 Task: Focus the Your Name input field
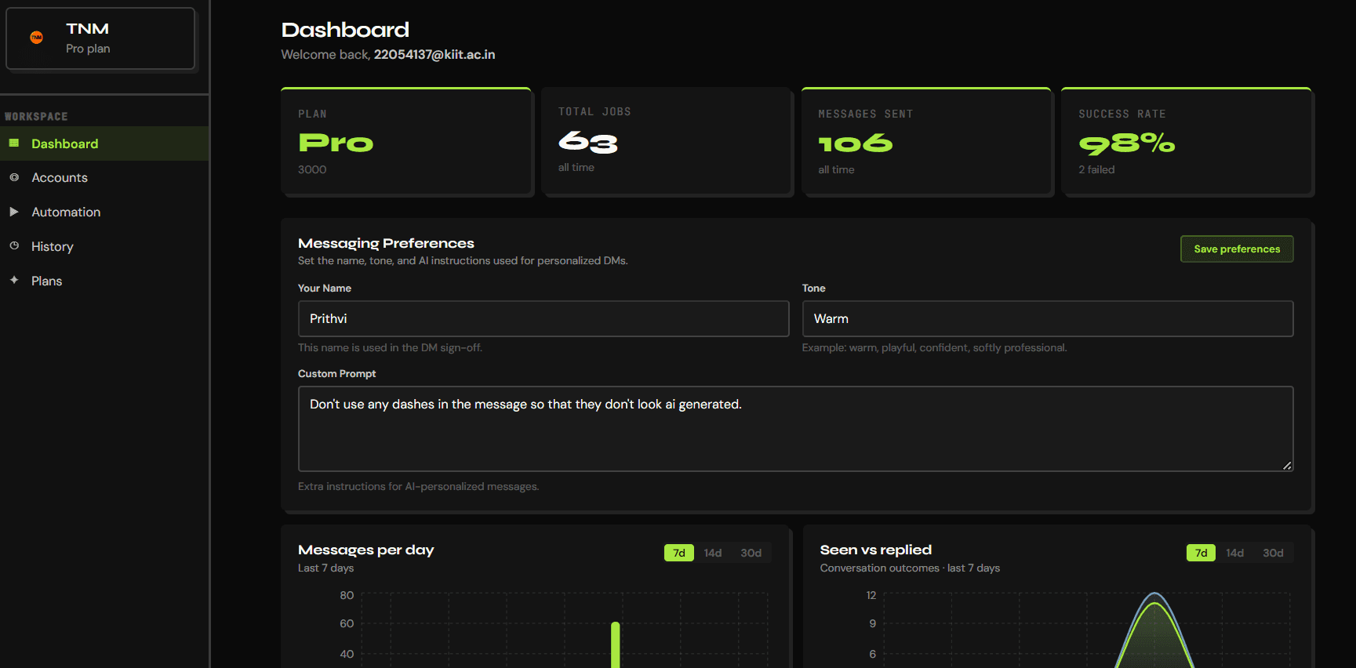(x=543, y=319)
